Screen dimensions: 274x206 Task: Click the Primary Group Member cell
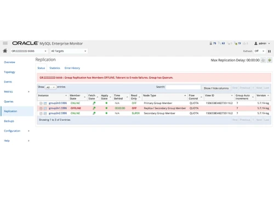(158, 103)
